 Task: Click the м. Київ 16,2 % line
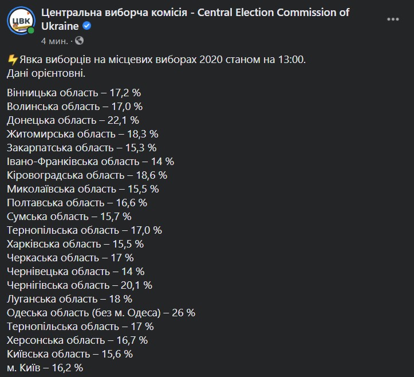pyautogui.click(x=45, y=367)
